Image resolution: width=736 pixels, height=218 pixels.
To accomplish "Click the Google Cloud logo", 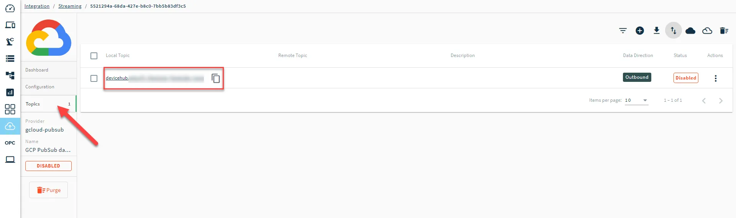I will 49,37.
